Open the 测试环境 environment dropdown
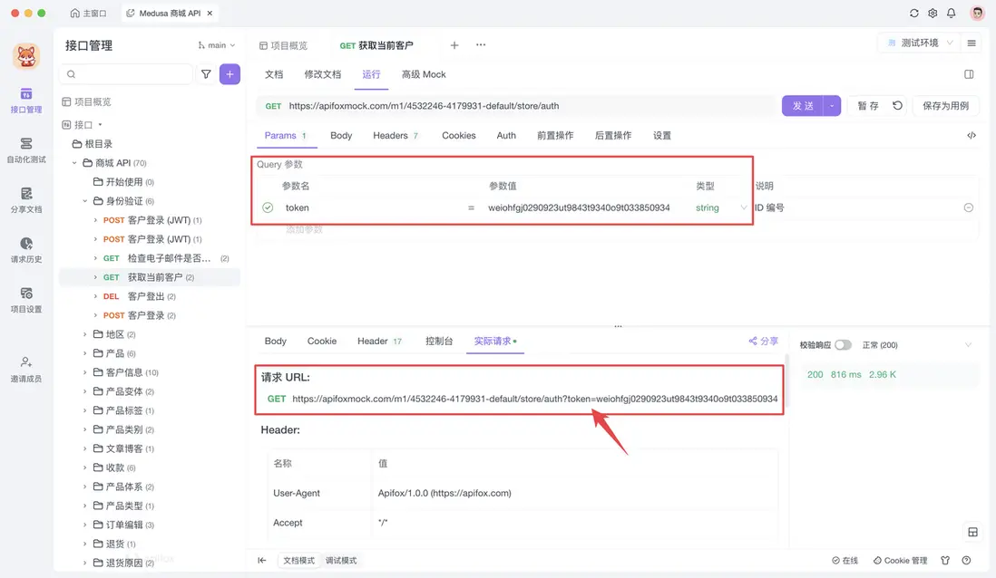The width and height of the screenshot is (996, 578). [919, 43]
